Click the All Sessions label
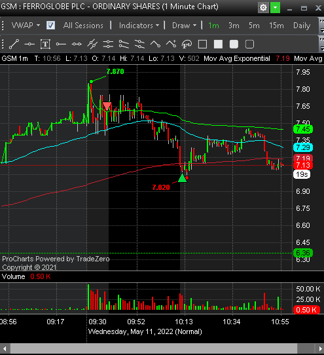The image size is (324, 355). point(83,26)
